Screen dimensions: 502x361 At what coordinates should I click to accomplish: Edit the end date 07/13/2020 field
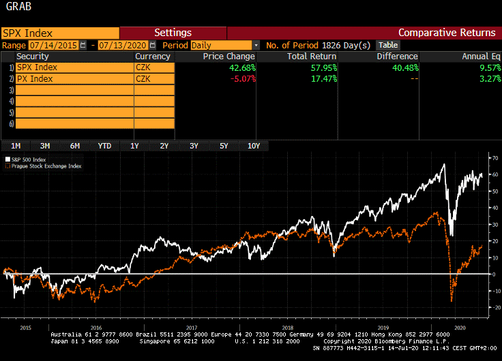(123, 46)
